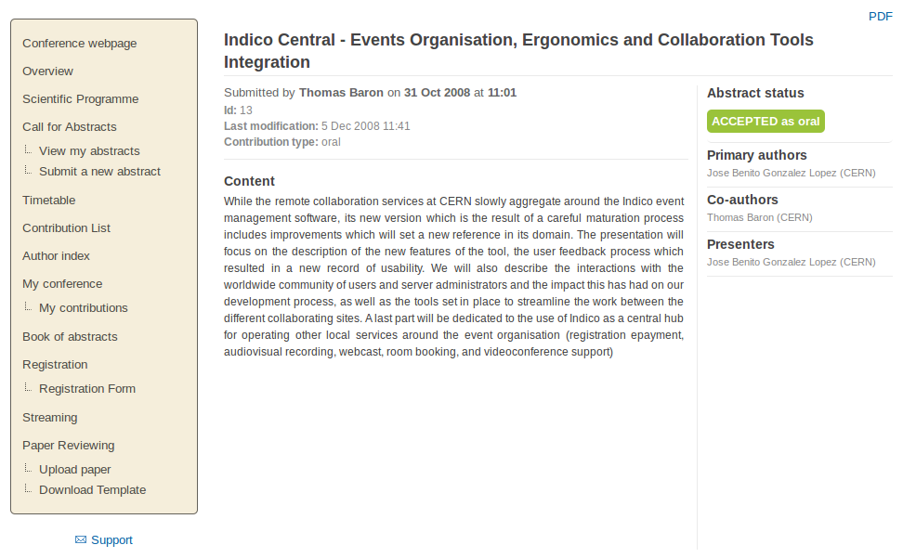
Task: Select Call for Abstracts
Action: point(69,126)
